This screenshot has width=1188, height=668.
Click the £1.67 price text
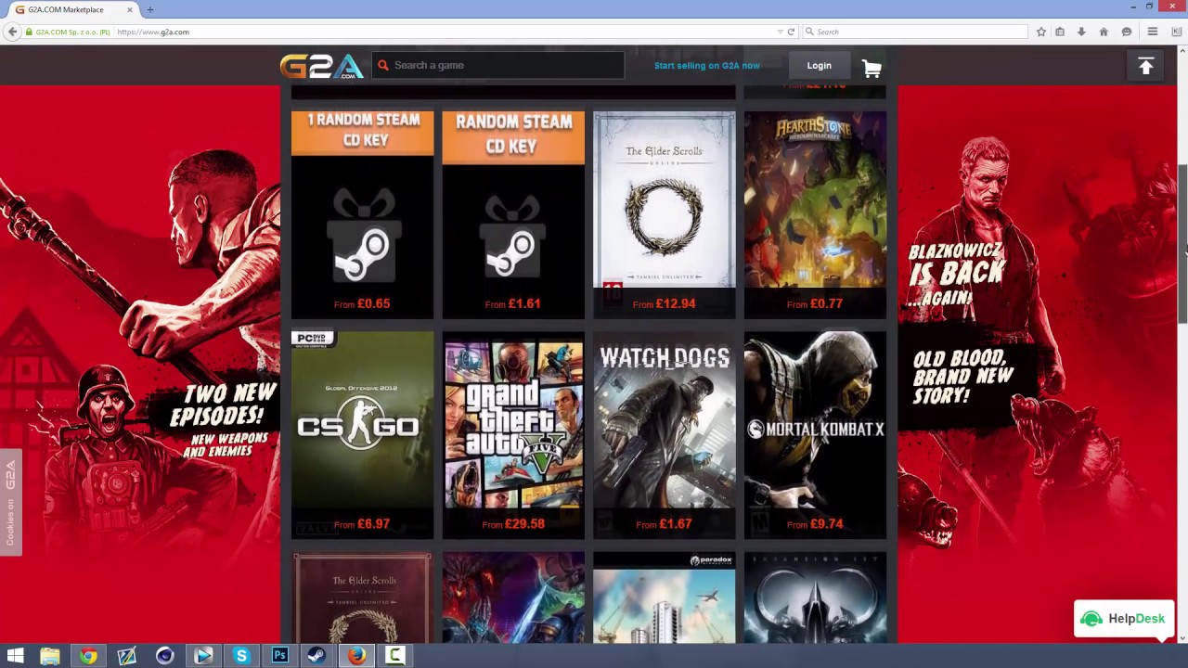(x=676, y=524)
